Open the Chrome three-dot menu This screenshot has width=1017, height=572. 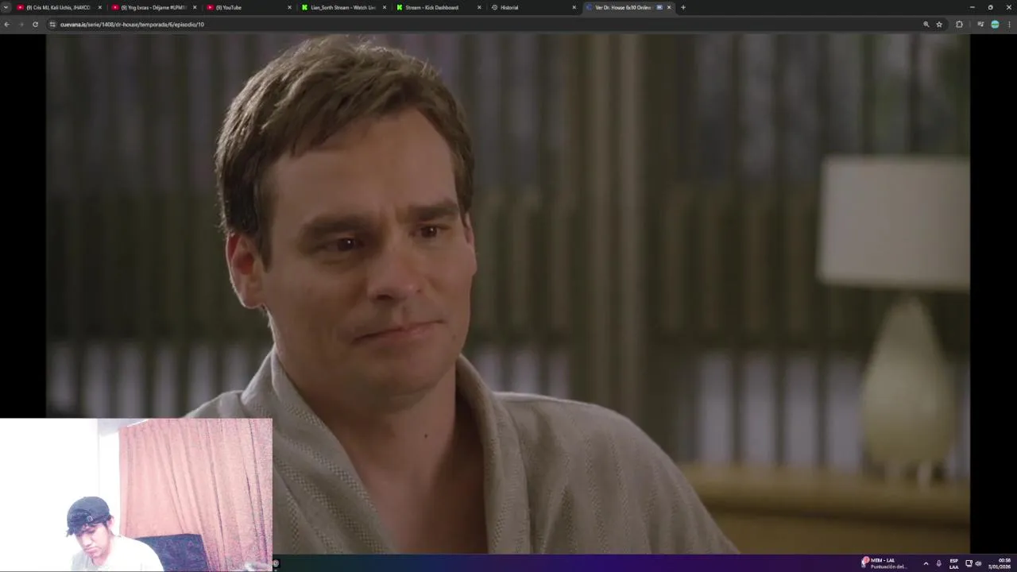(1009, 25)
